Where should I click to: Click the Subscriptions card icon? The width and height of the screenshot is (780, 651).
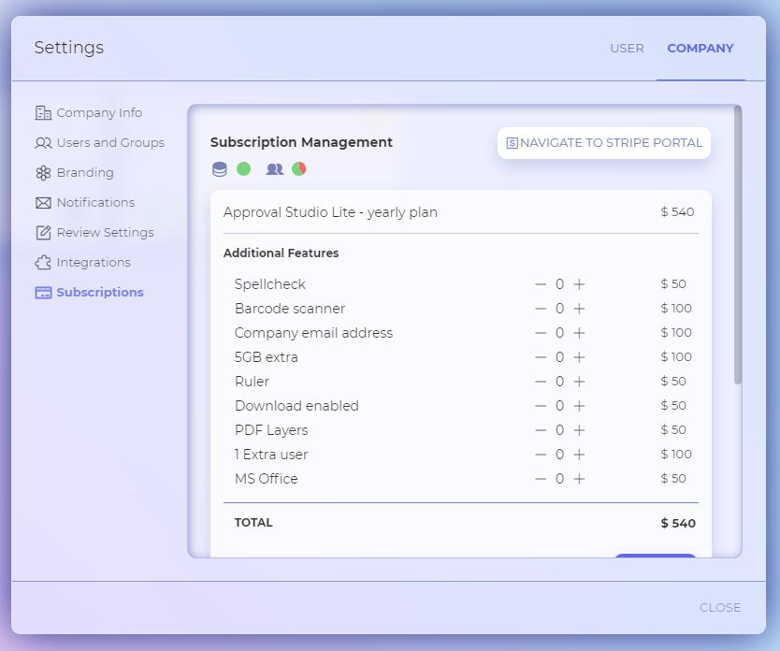pos(43,293)
